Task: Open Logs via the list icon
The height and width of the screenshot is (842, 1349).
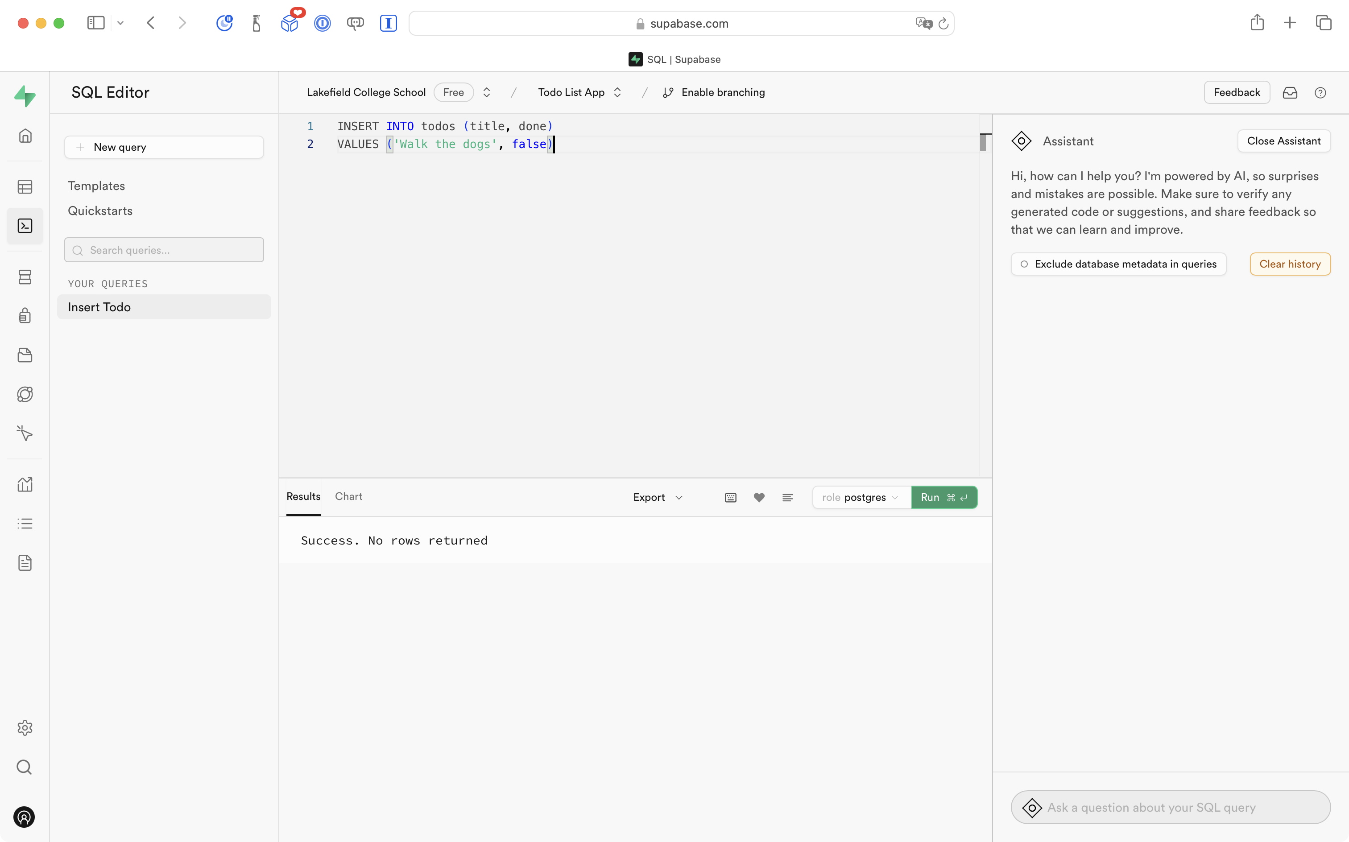Action: coord(25,524)
